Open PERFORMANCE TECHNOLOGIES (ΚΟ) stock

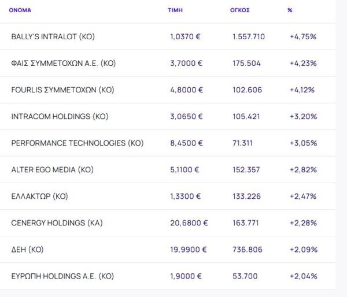point(77,143)
